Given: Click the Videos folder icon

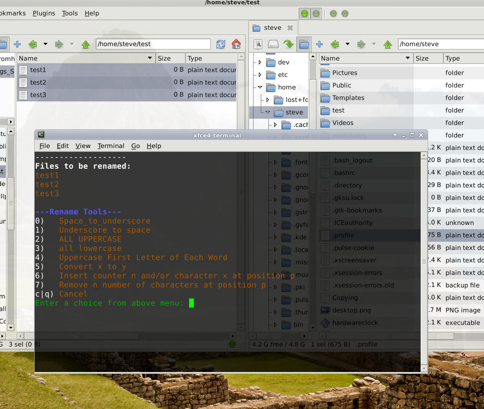Looking at the screenshot, I should pyautogui.click(x=325, y=123).
